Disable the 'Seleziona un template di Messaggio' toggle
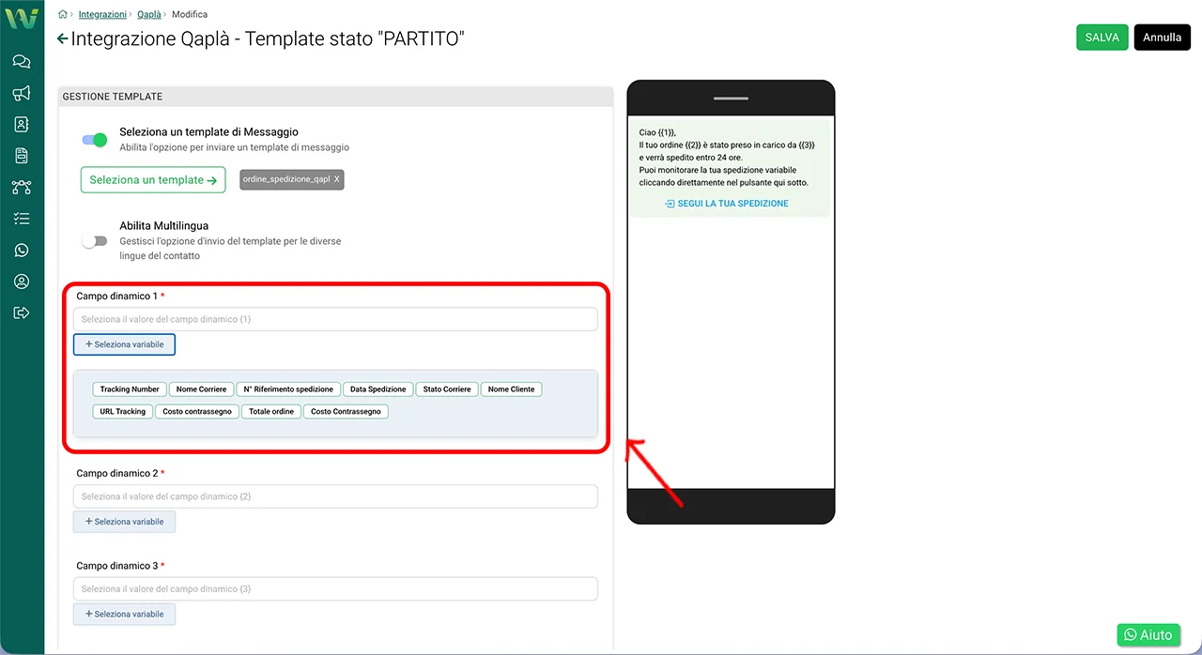The image size is (1202, 655). [x=95, y=140]
